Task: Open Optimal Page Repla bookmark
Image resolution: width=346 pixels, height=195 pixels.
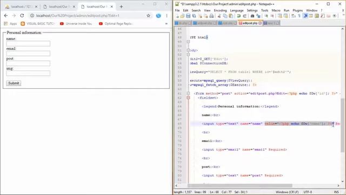Action: point(116,24)
